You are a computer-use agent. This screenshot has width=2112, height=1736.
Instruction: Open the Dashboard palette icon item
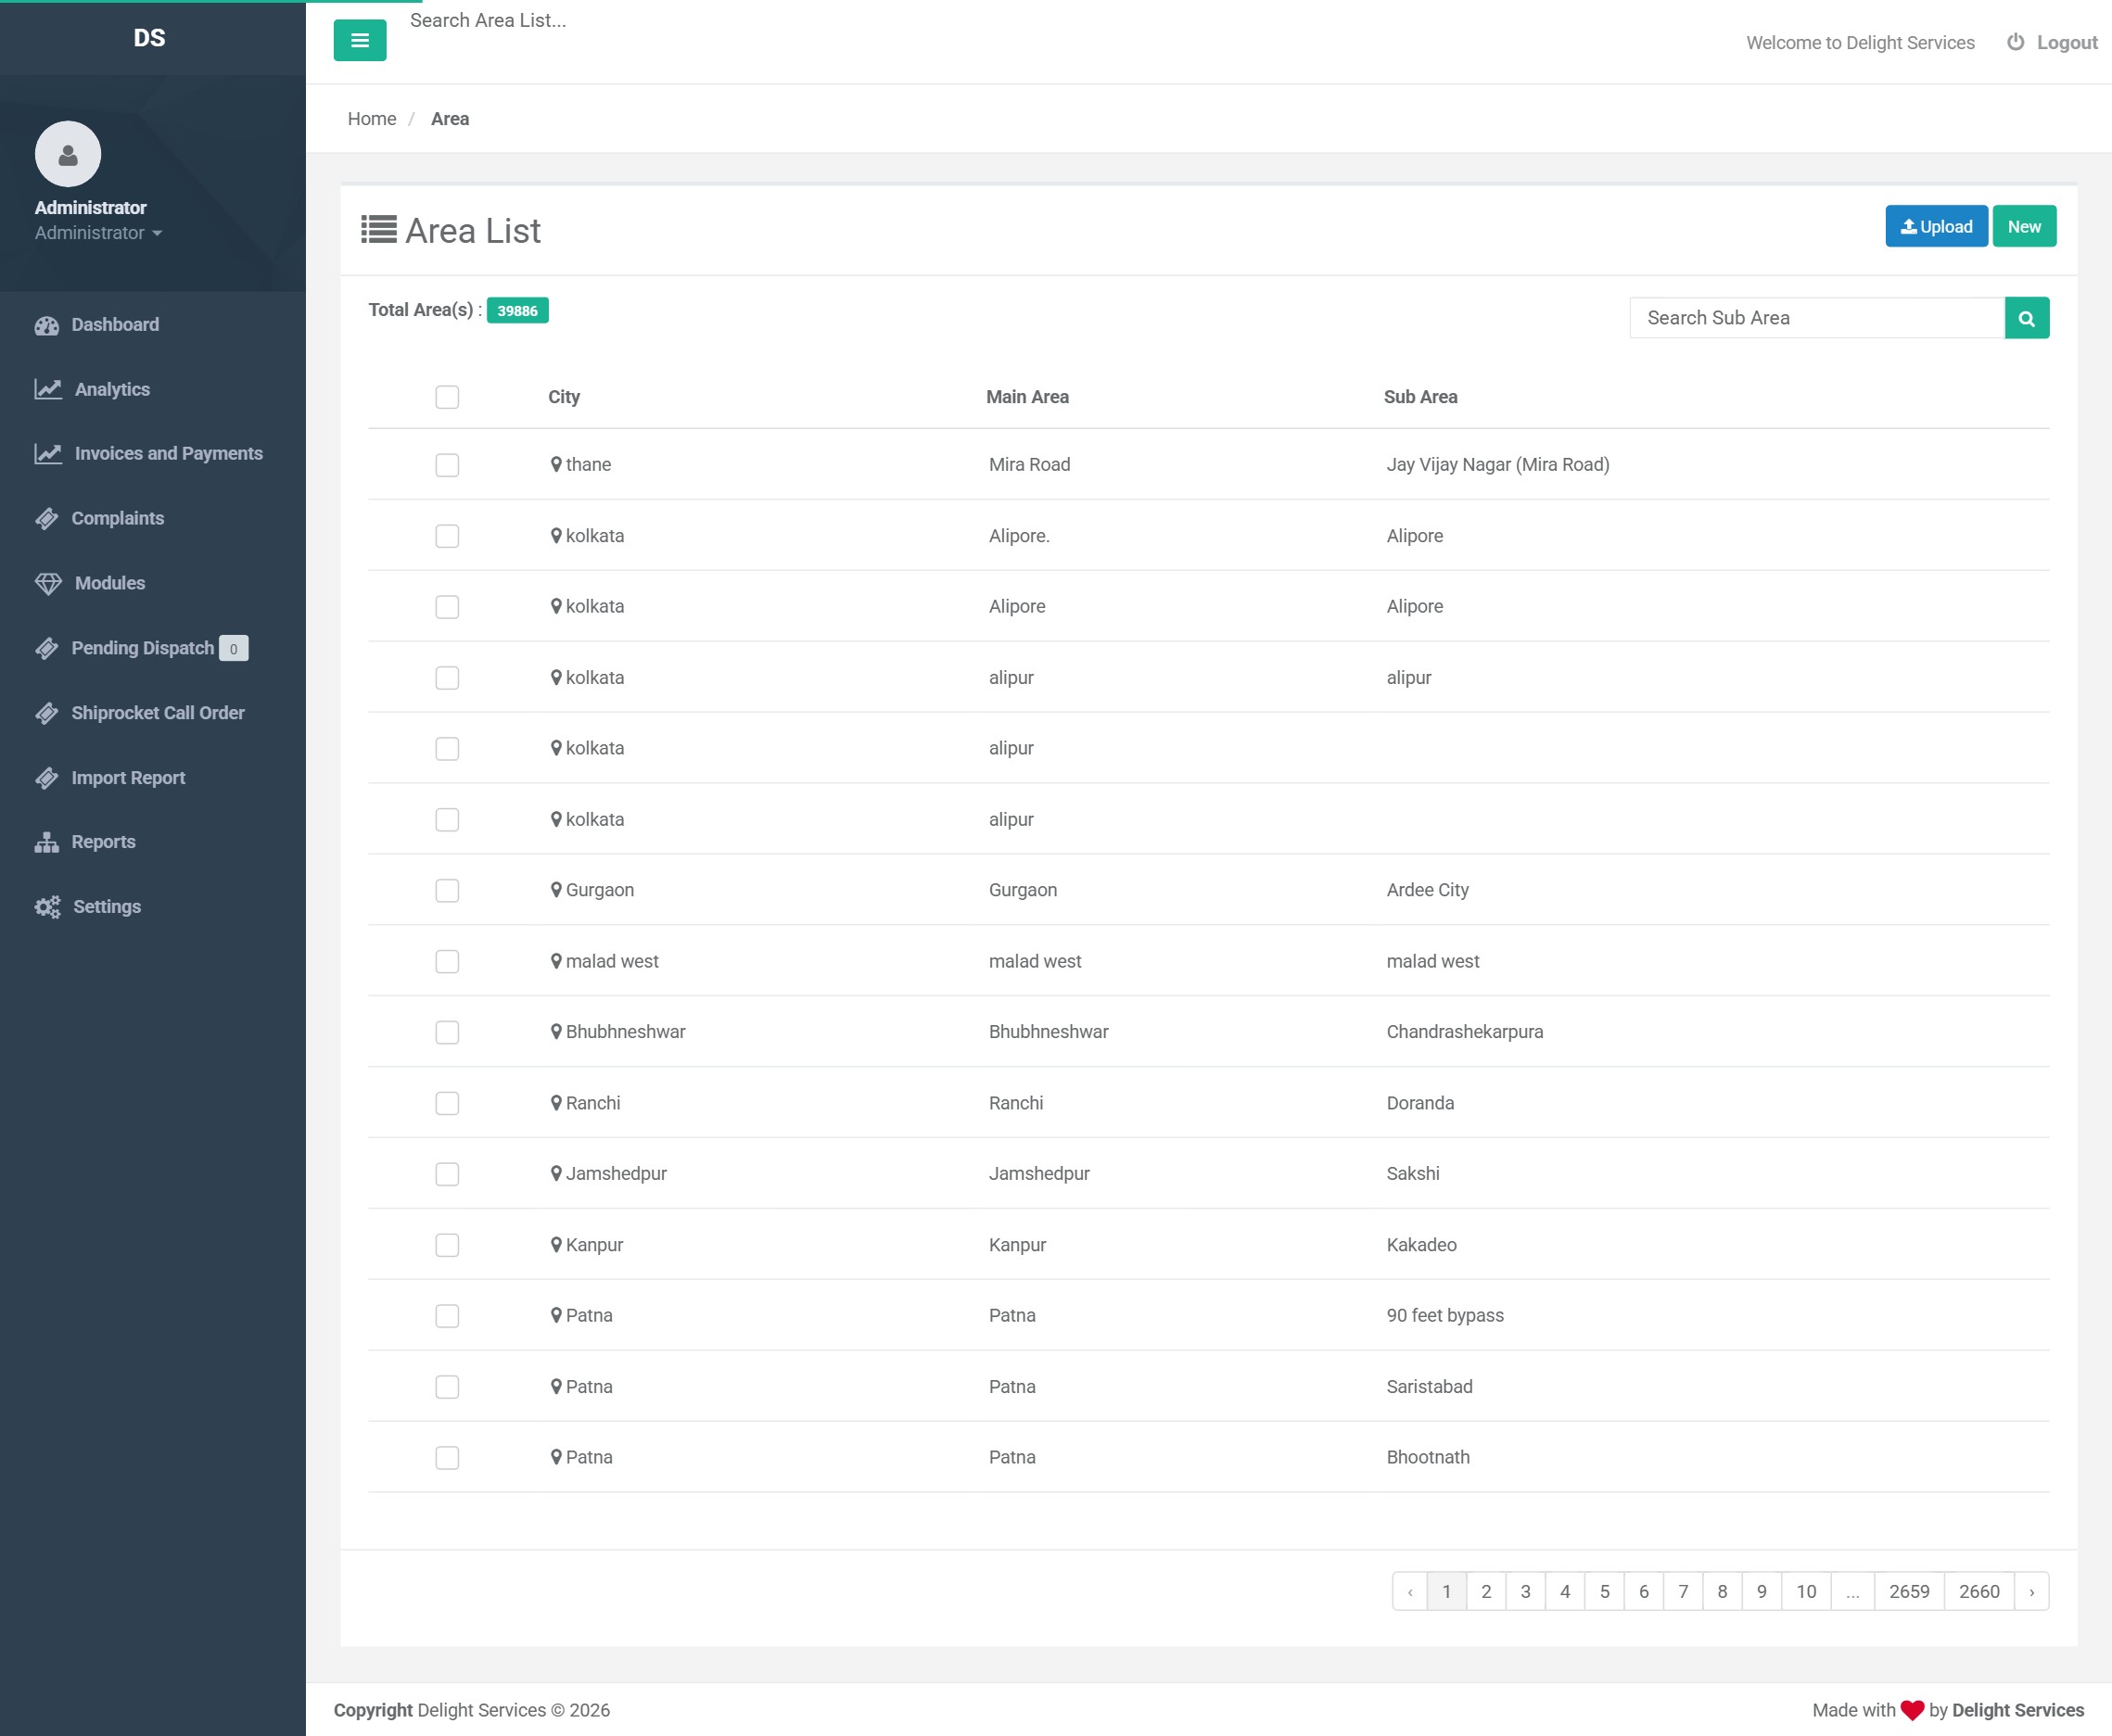pyautogui.click(x=47, y=325)
